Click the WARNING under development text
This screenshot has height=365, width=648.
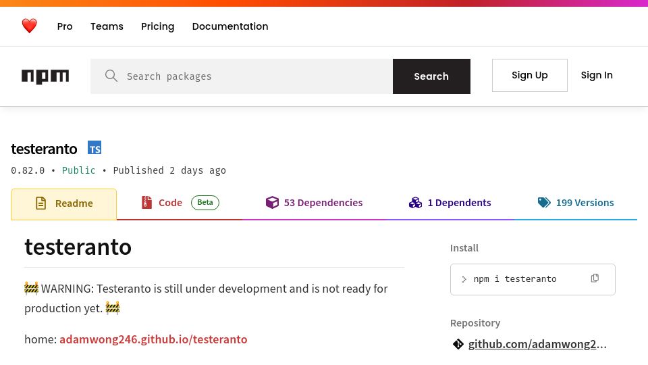tap(207, 298)
